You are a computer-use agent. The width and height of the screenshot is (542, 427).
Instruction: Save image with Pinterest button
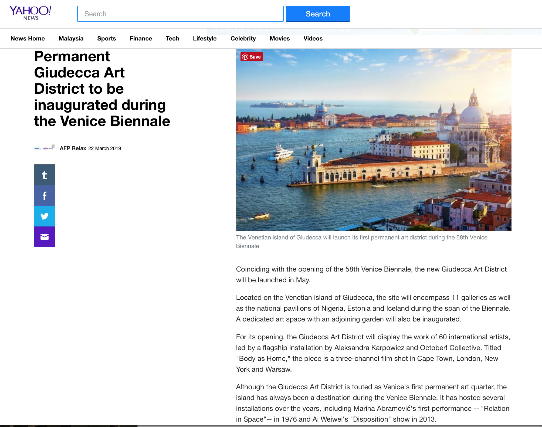tap(251, 57)
